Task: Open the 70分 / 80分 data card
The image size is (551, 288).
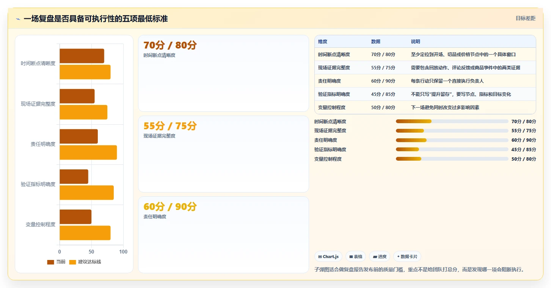Action: click(223, 73)
